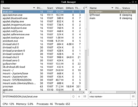The height and width of the screenshot is (107, 138).
Task: Click the left arrow of the thread horizontal scrollbar
Action: [90, 92]
